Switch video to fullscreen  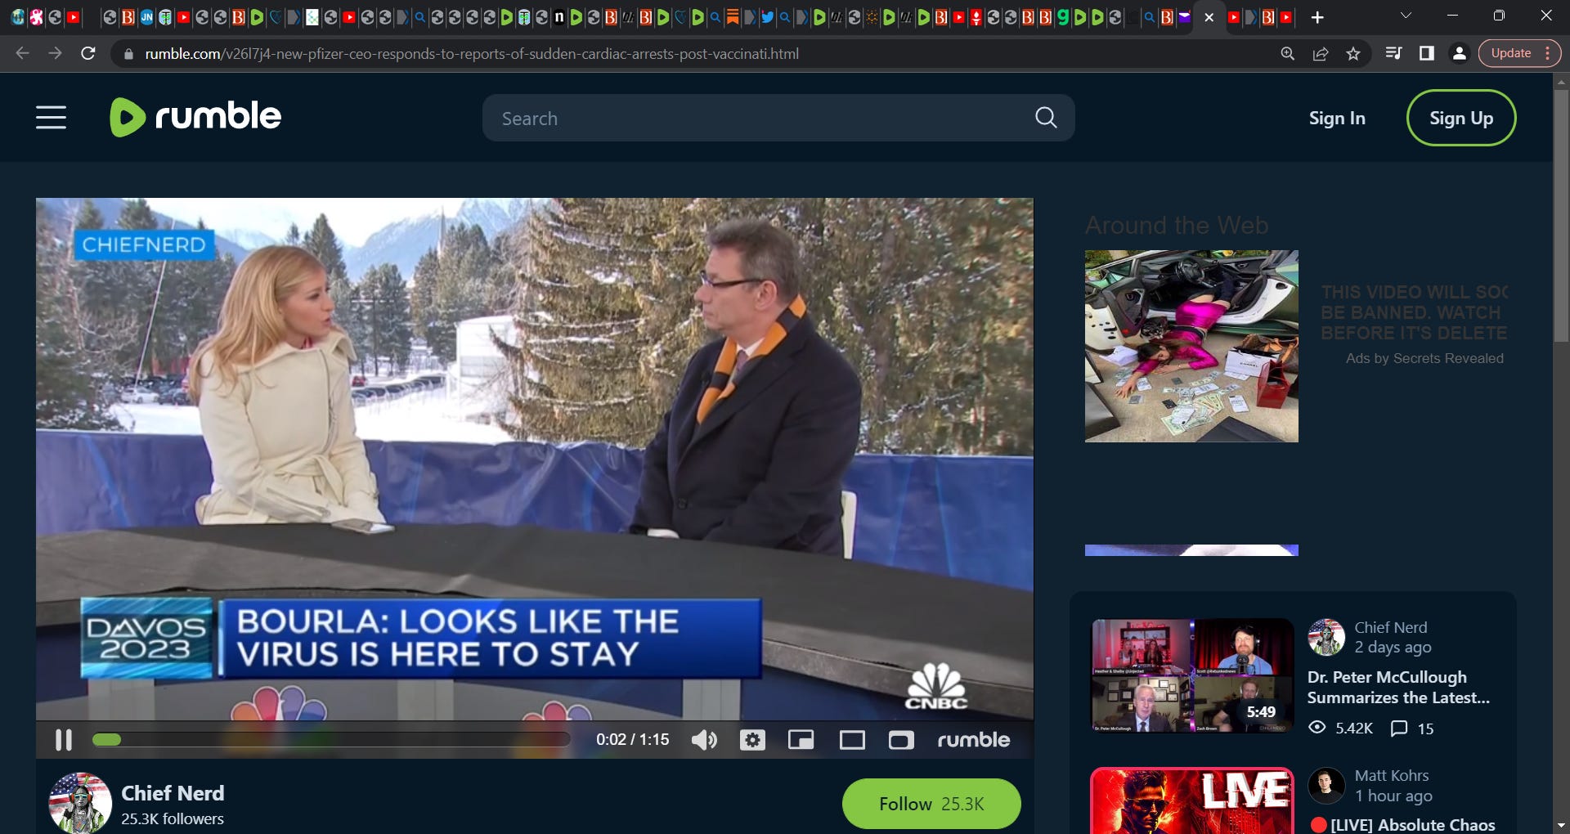click(x=901, y=740)
